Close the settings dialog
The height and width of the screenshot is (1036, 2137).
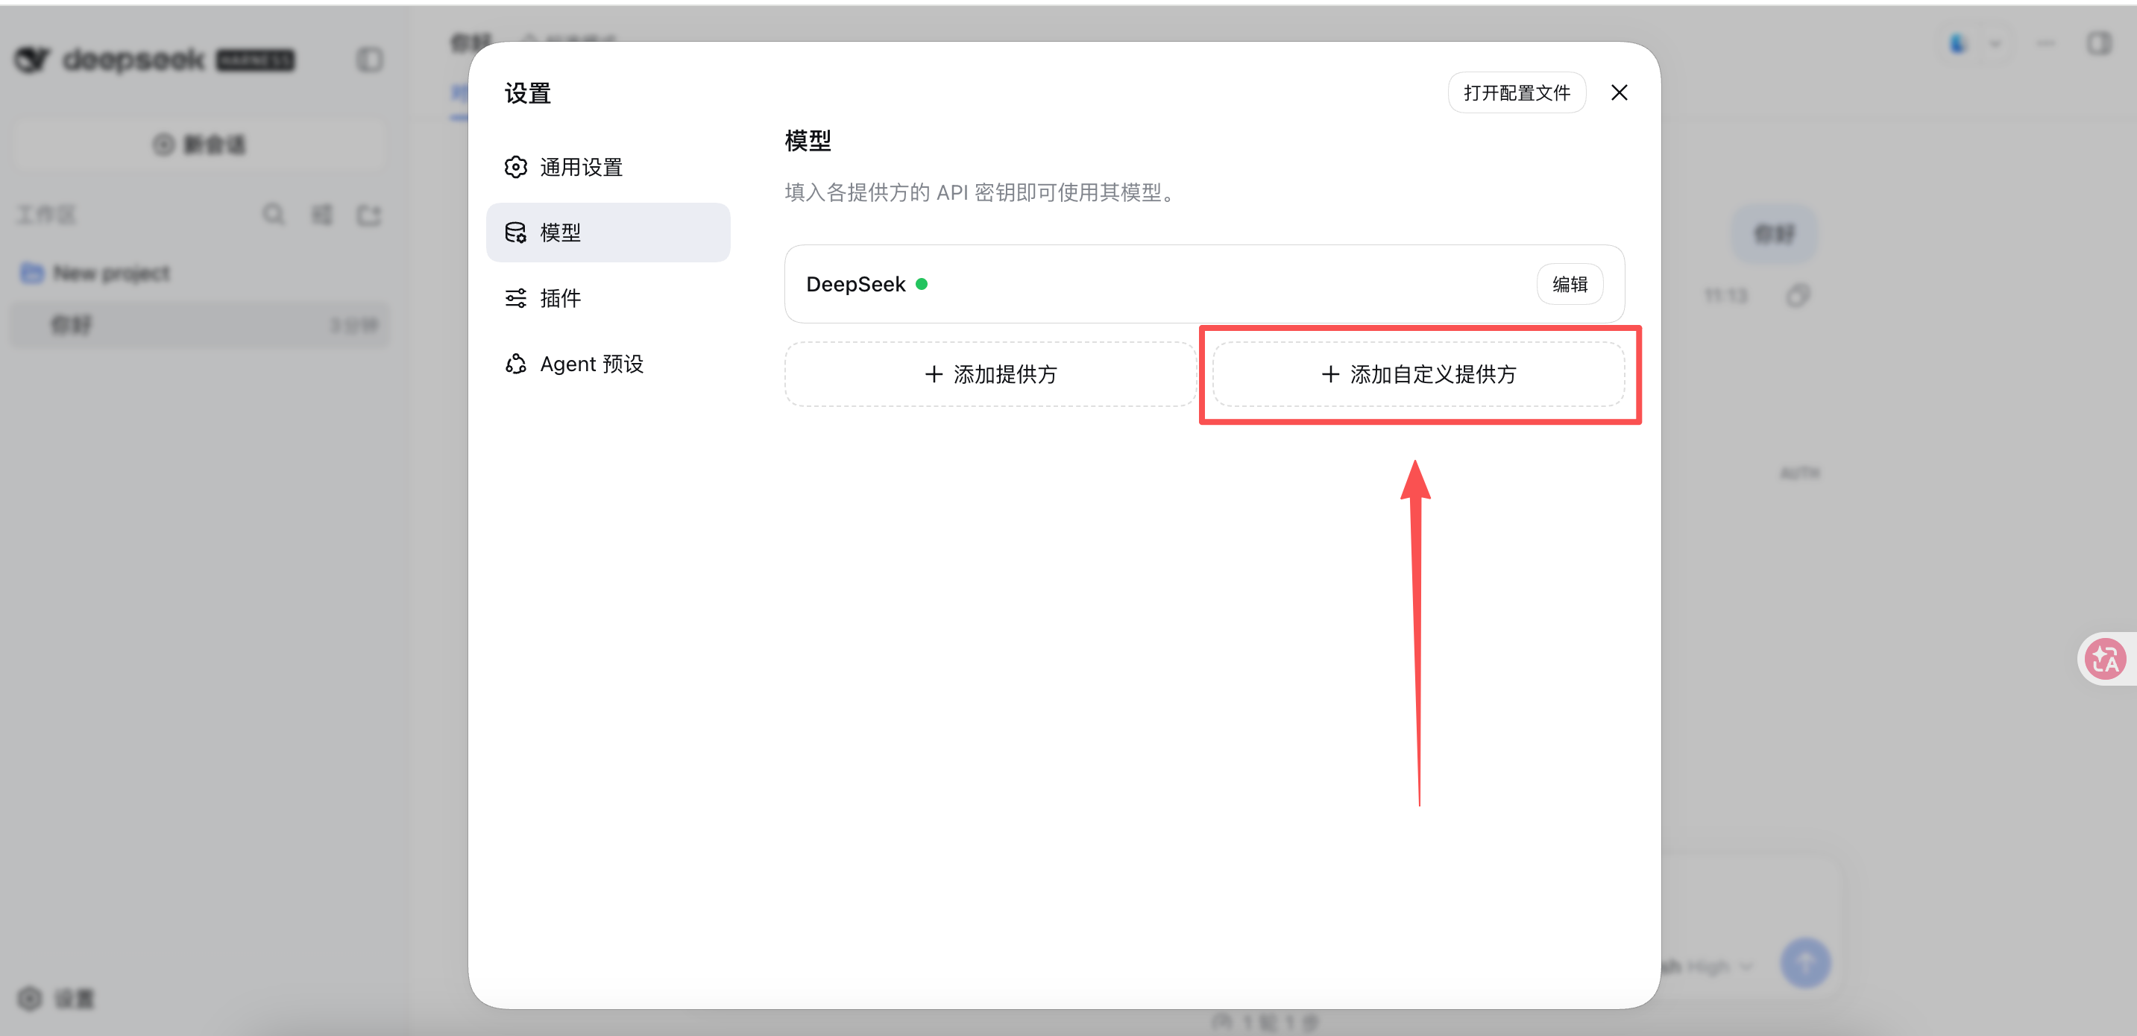coord(1620,92)
